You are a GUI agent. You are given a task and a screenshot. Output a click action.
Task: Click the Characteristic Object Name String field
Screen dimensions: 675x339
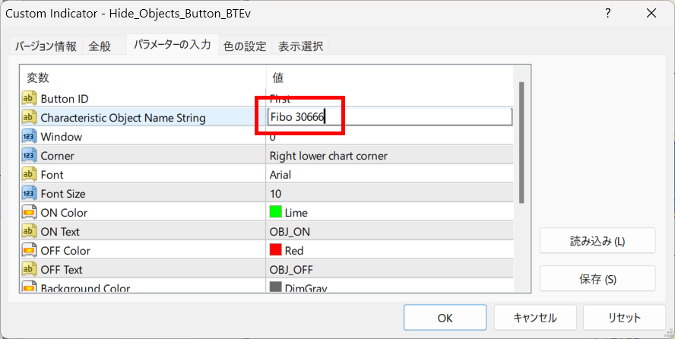click(390, 118)
